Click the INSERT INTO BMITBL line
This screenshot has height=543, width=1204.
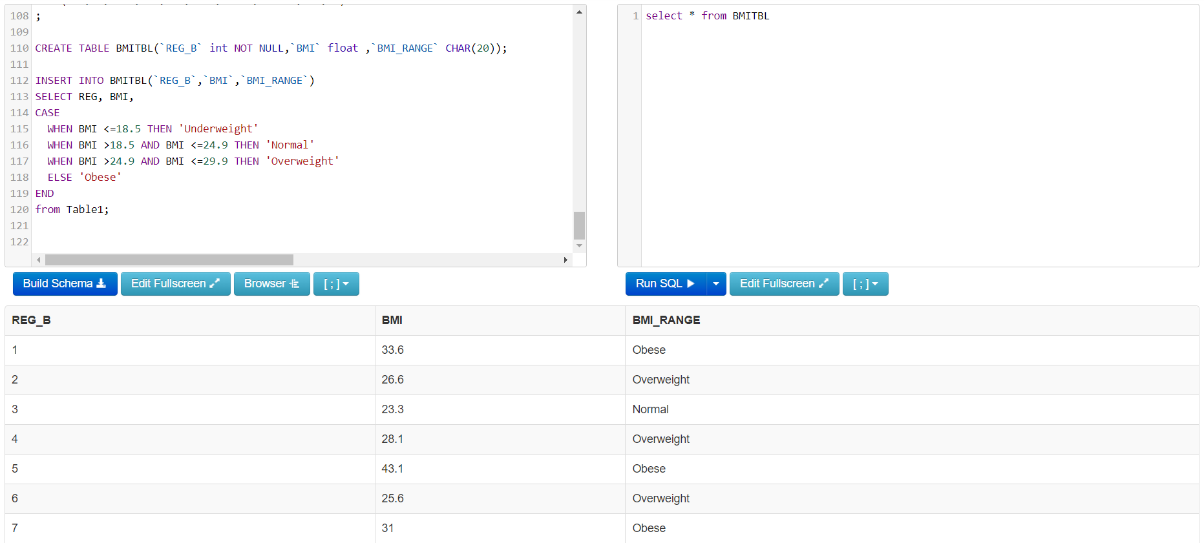pyautogui.click(x=175, y=80)
